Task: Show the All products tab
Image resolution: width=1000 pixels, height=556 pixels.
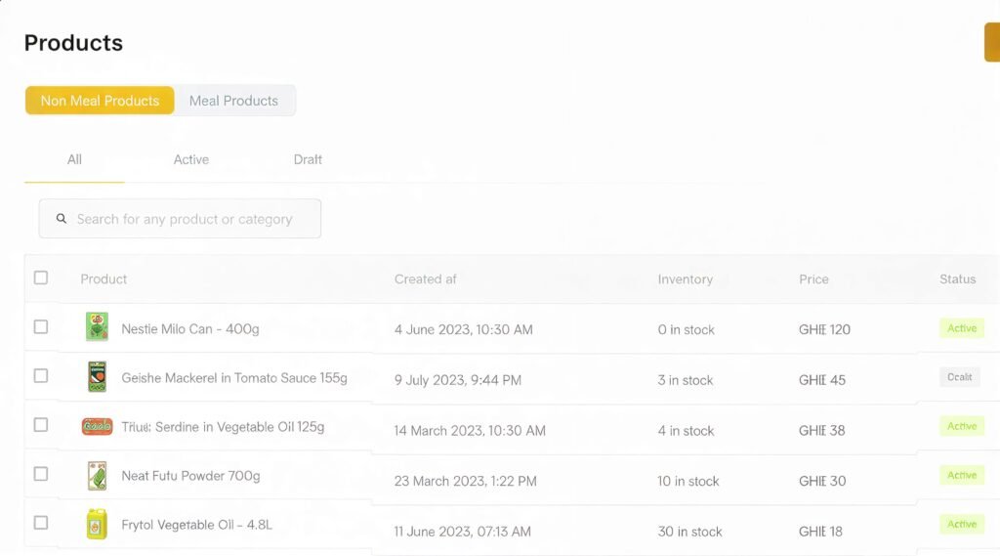Action: (74, 159)
